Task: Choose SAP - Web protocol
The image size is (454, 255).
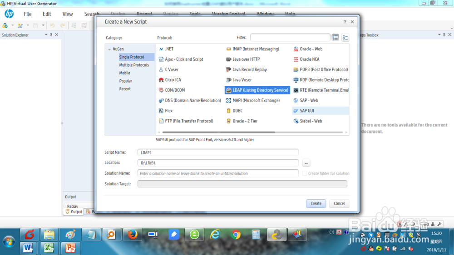Action: (306, 100)
